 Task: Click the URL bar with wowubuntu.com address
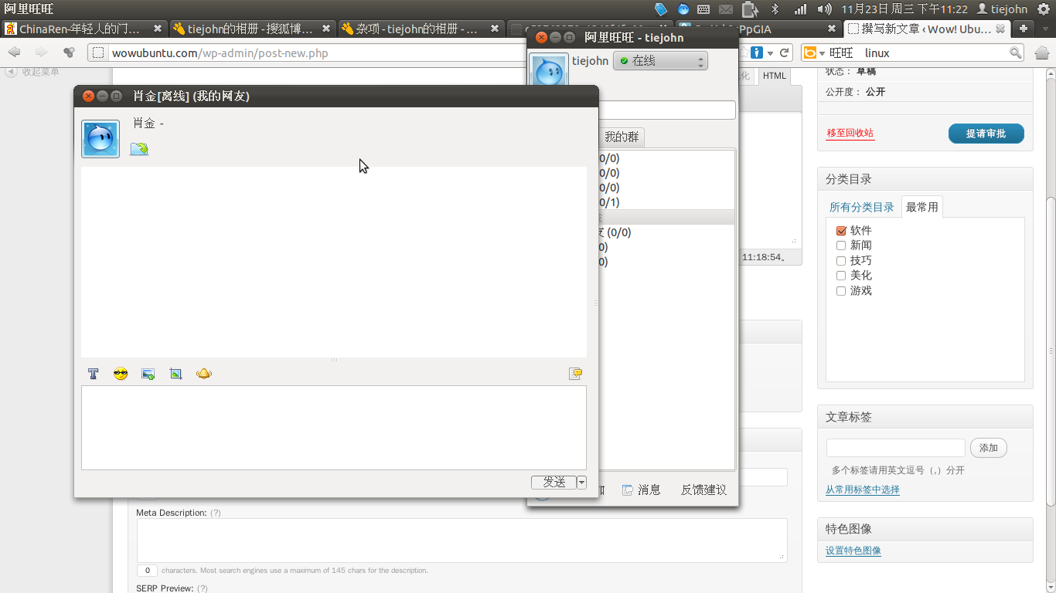coord(309,53)
